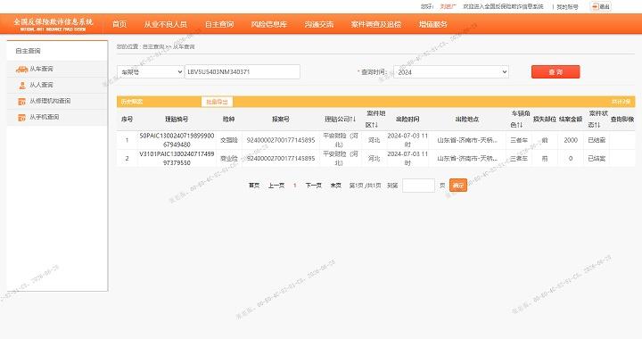Click the 出险时间 column header

(x=407, y=120)
